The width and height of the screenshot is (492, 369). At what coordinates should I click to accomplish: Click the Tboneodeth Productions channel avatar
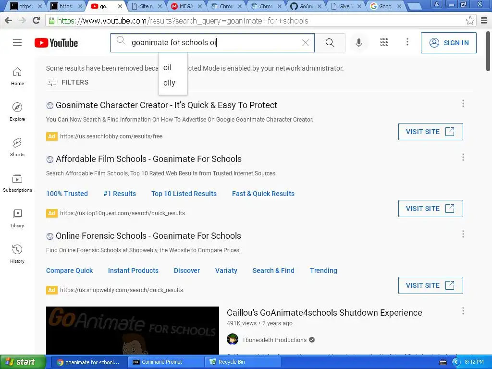click(233, 340)
